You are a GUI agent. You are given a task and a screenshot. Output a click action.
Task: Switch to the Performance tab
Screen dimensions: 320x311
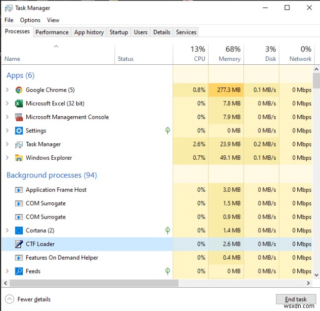coord(52,32)
